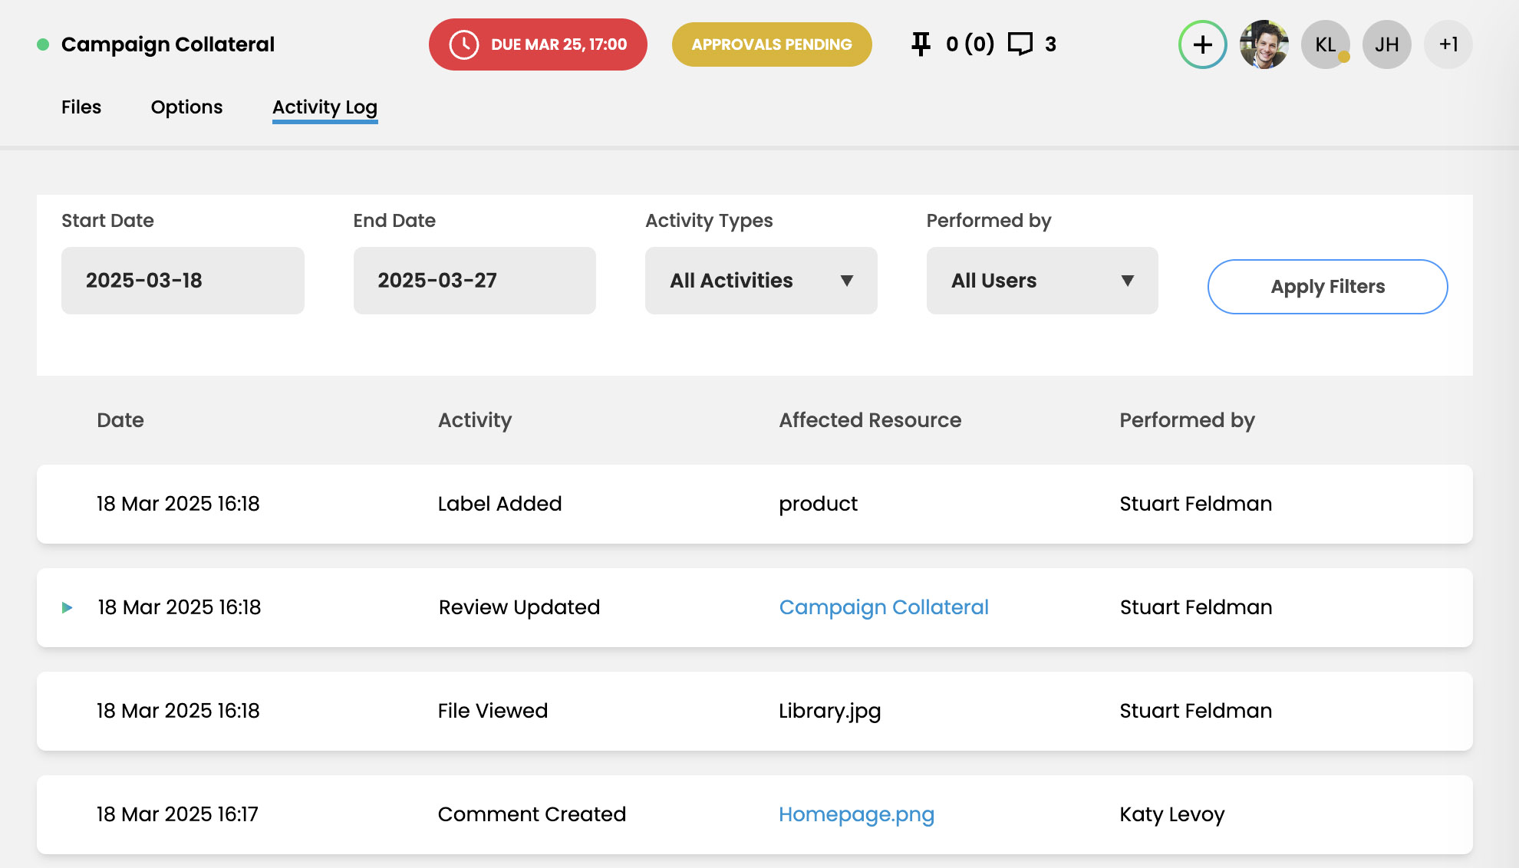Switch to the Options tab

[x=186, y=107]
